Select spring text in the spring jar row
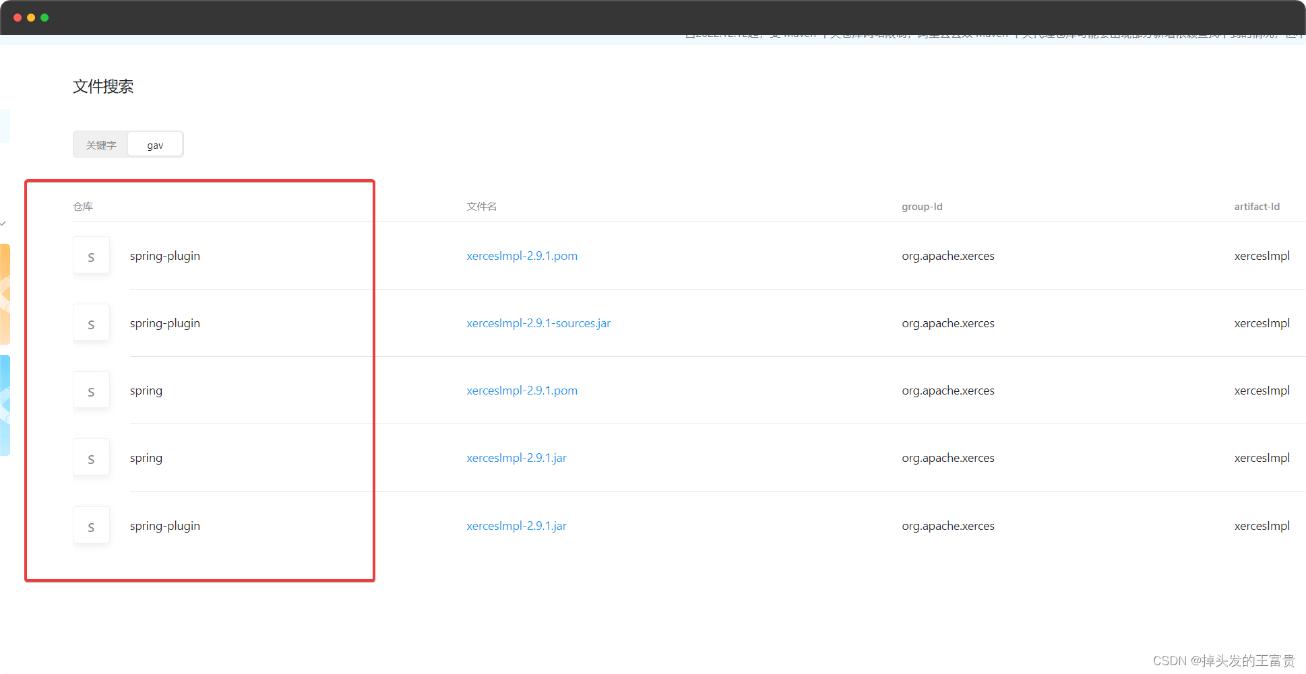Screen dimensions: 1306x674 click(146, 458)
